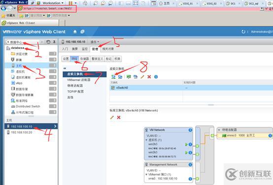
Task: Collapse the virtual machines list in VM Network
Action: (x=146, y=140)
